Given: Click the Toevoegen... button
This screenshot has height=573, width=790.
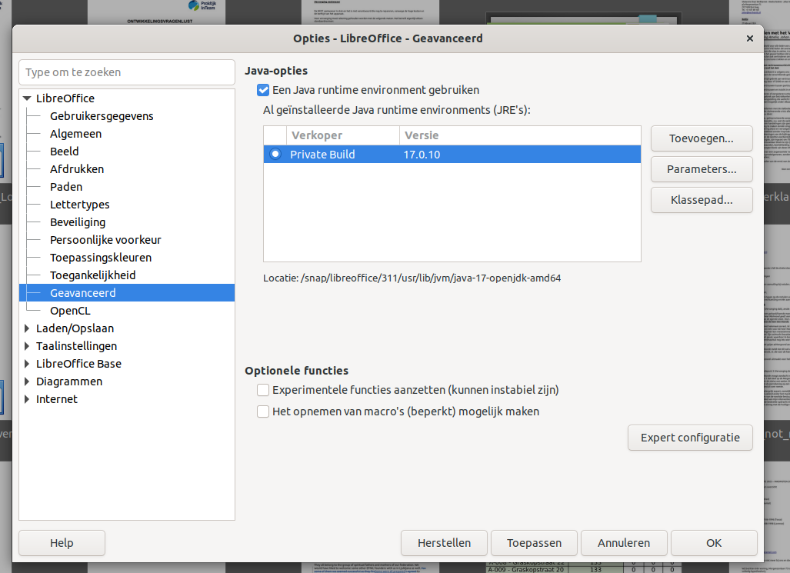Looking at the screenshot, I should 701,139.
